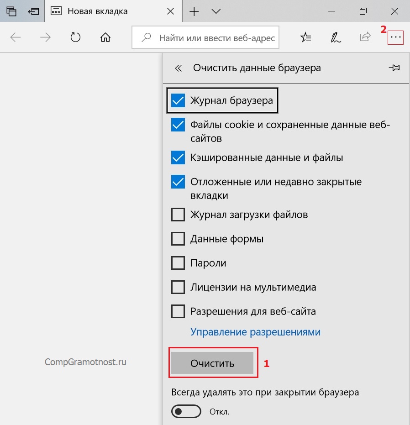Show tab previews chevron
The image size is (410, 425).
216,11
